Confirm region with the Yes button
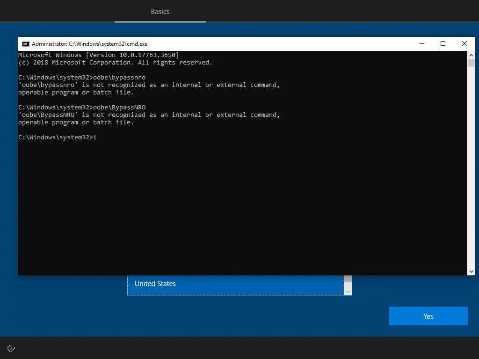The image size is (479, 359). [x=428, y=316]
